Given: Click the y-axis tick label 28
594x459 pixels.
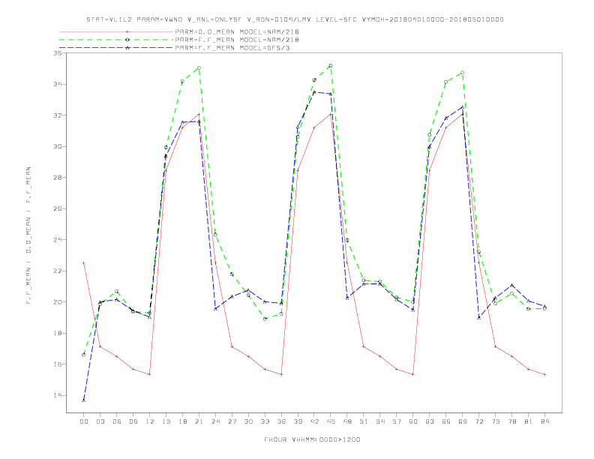Looking at the screenshot, I should pyautogui.click(x=57, y=178).
